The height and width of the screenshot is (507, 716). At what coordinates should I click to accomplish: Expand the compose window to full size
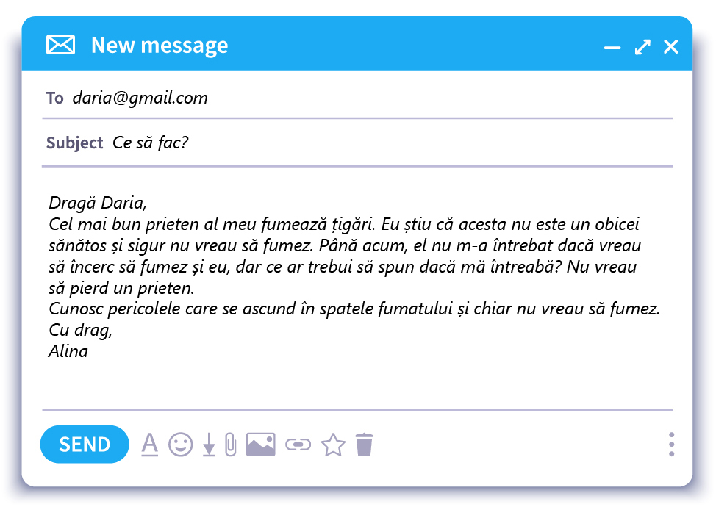pos(642,46)
